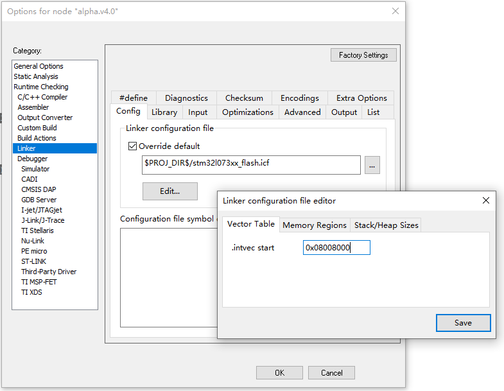The image size is (504, 391).
Task: Close the Options for node window
Action: (x=395, y=12)
